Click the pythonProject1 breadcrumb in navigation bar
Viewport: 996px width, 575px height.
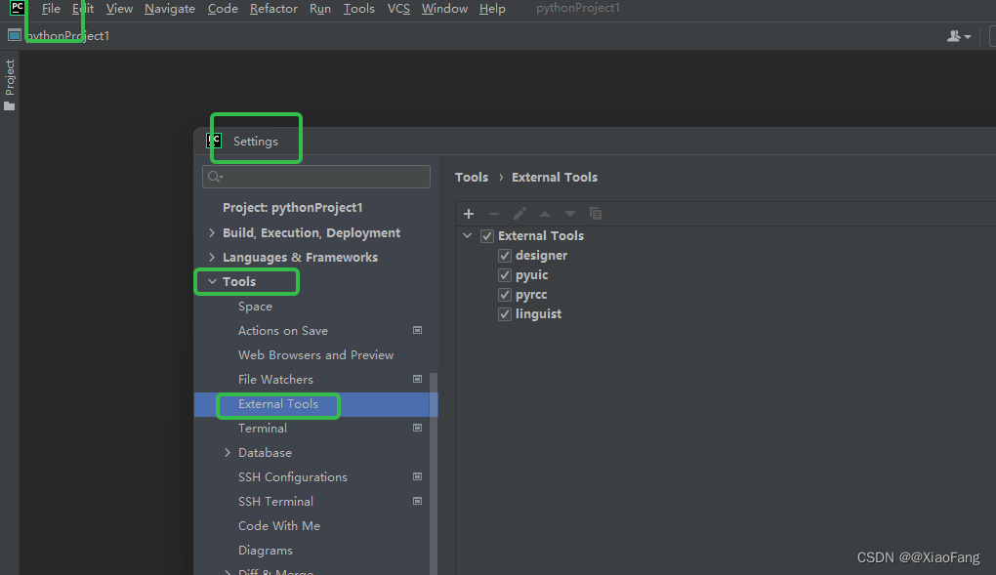click(x=67, y=36)
